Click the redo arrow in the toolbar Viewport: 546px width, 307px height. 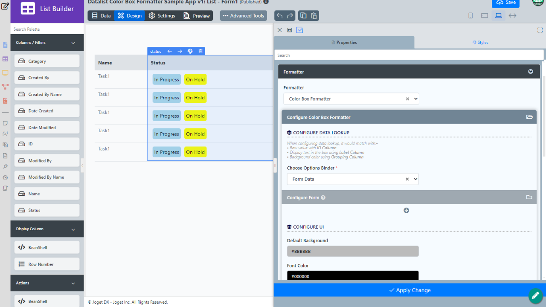tap(290, 16)
